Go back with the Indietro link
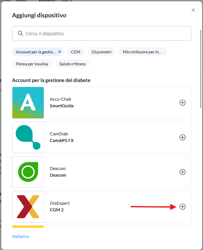 (20, 236)
